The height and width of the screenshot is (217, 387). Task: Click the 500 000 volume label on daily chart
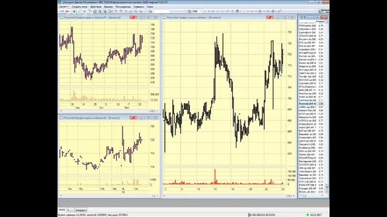pyautogui.click(x=155, y=95)
